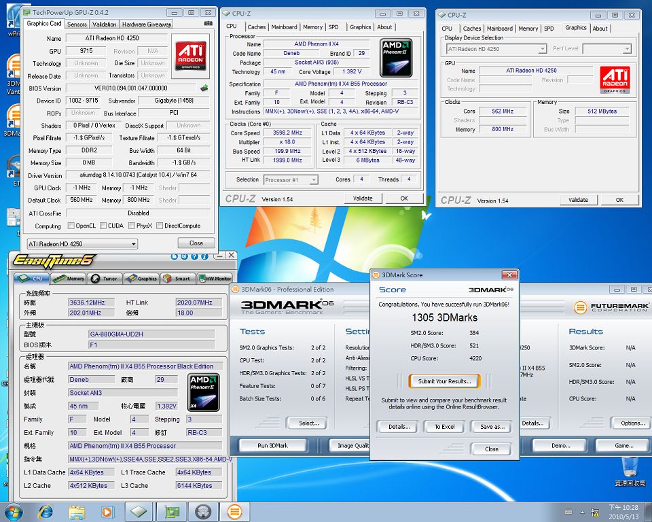652x522 pixels.
Task: Click the 3DMark Score window title icon
Action: [376, 275]
